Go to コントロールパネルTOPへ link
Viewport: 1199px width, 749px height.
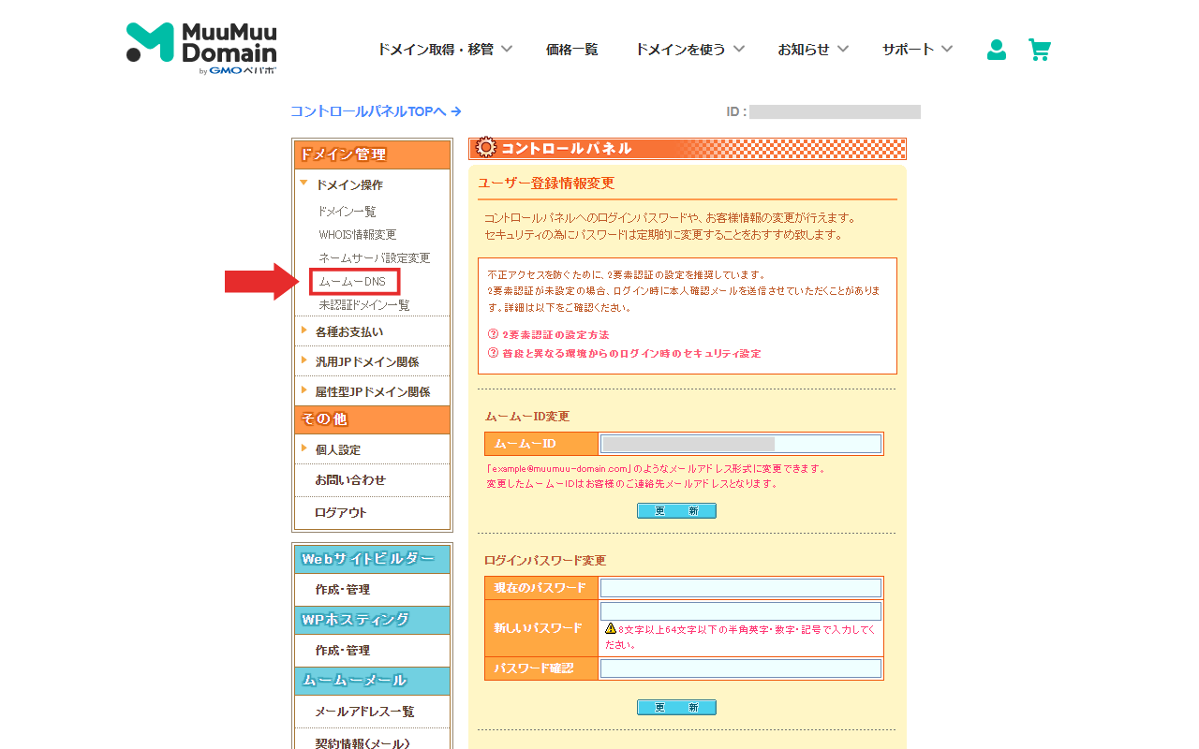point(376,111)
